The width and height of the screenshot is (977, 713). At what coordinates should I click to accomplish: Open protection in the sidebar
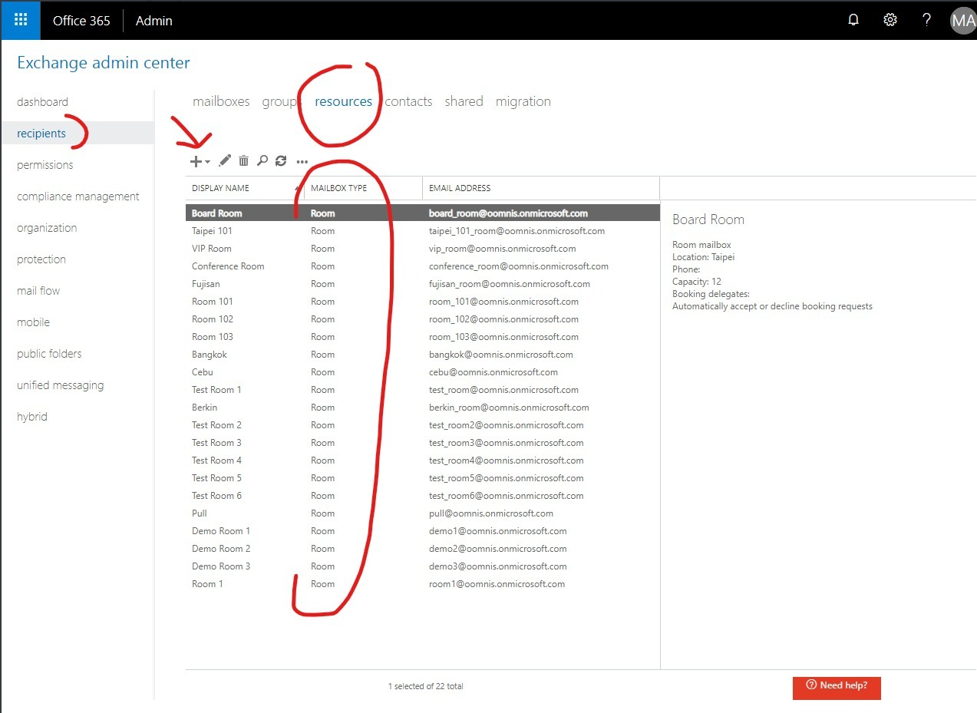point(41,259)
